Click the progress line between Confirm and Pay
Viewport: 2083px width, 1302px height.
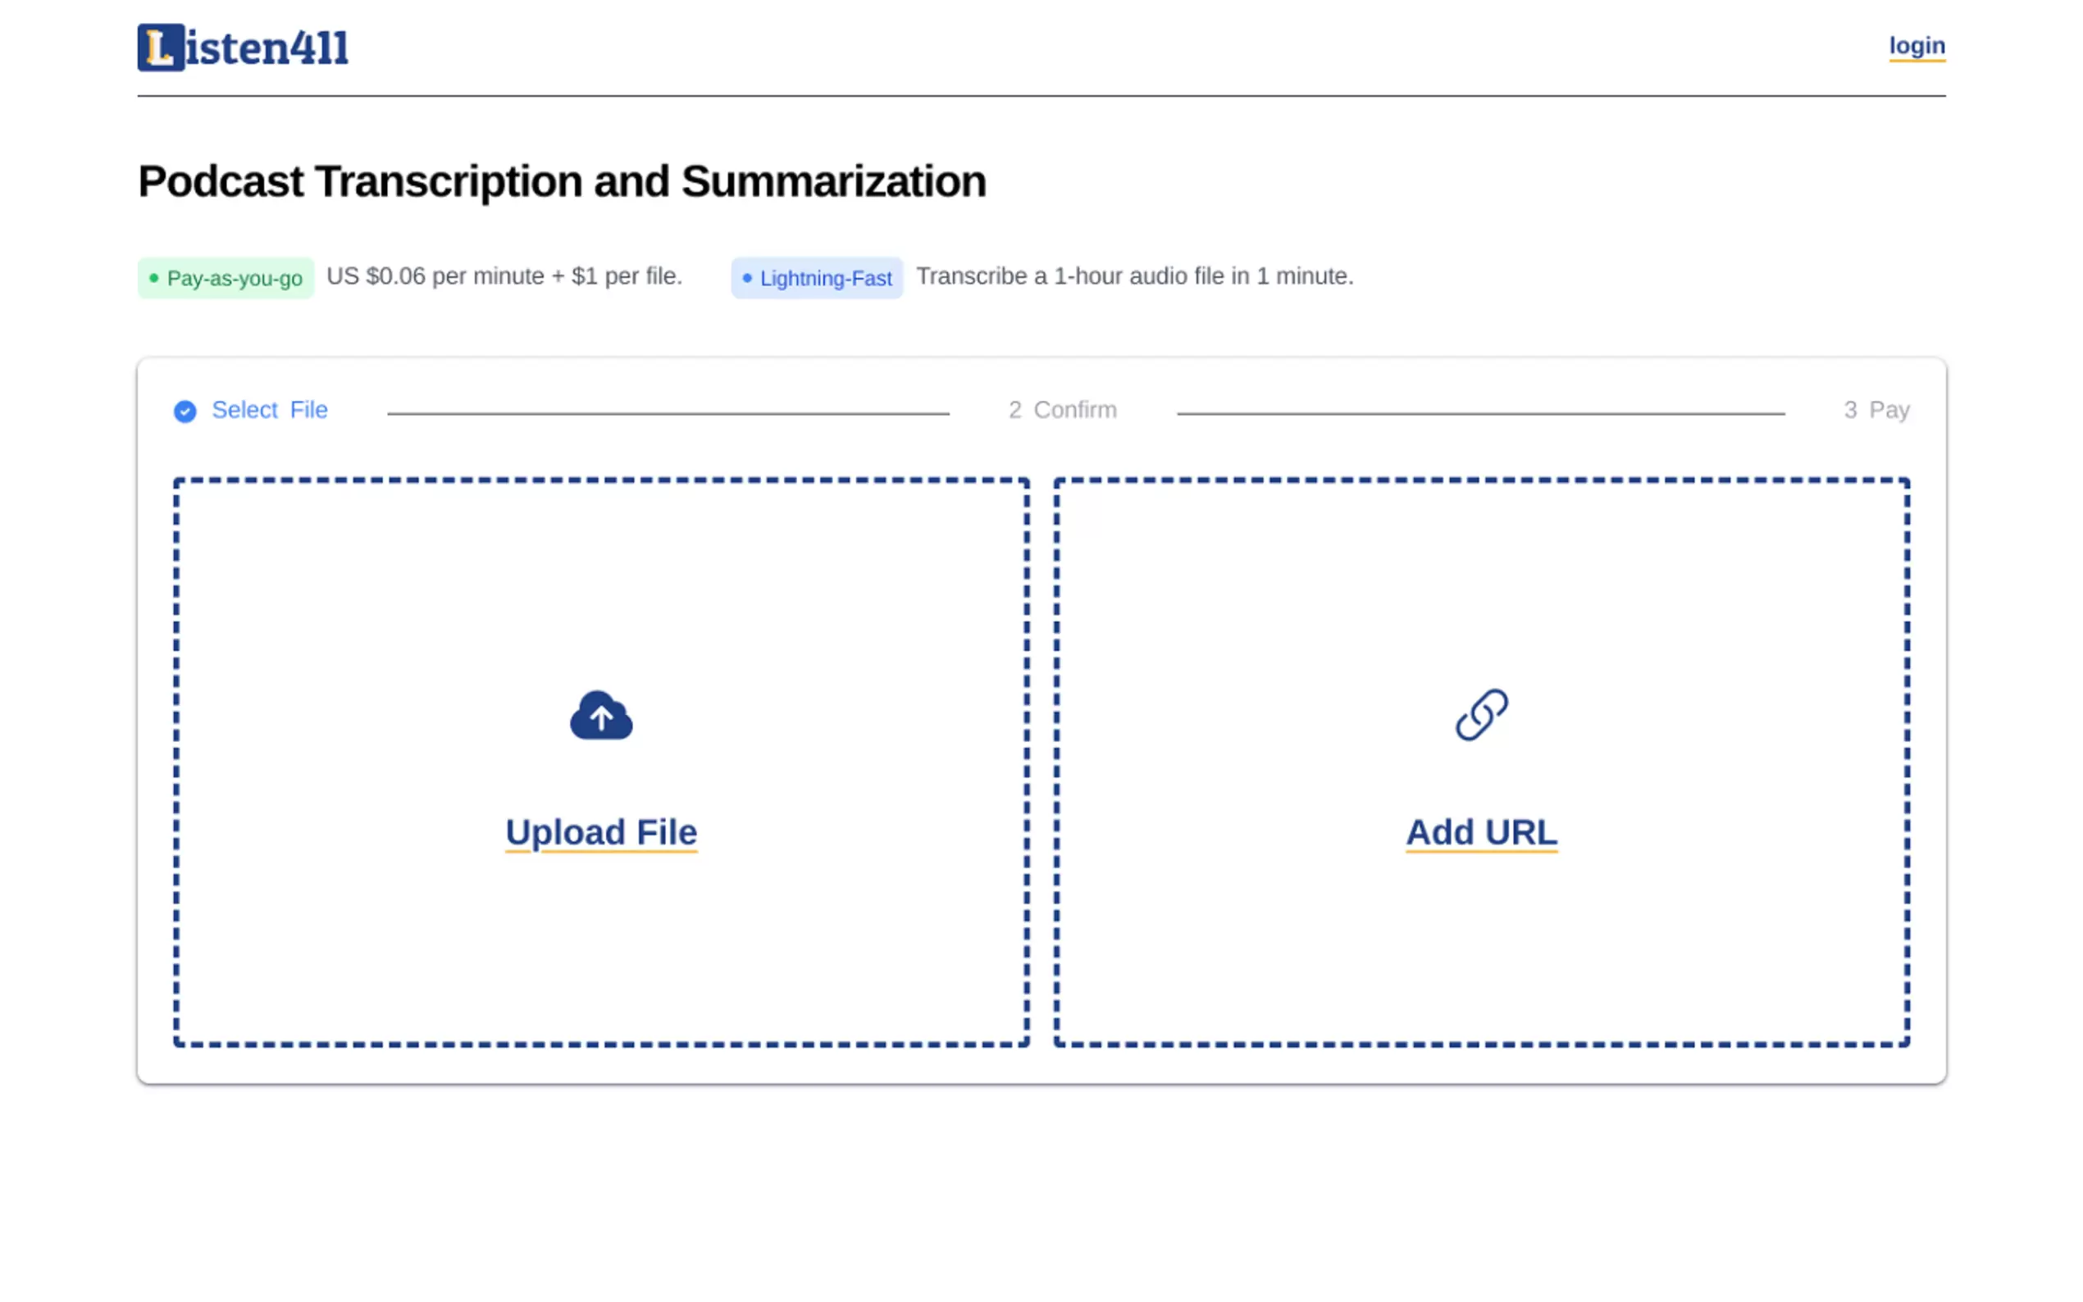(1480, 413)
